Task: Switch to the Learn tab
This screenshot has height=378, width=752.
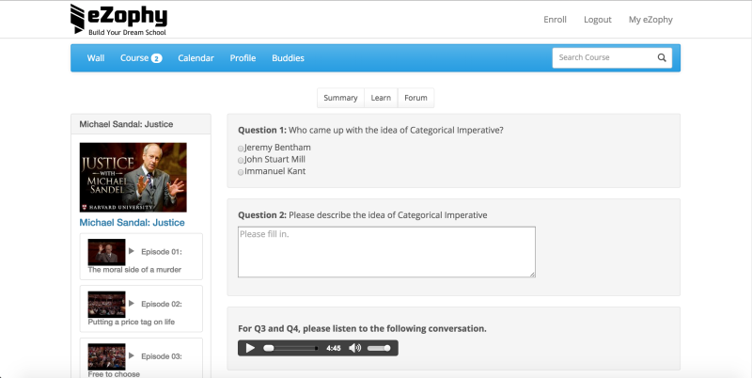Action: (381, 98)
